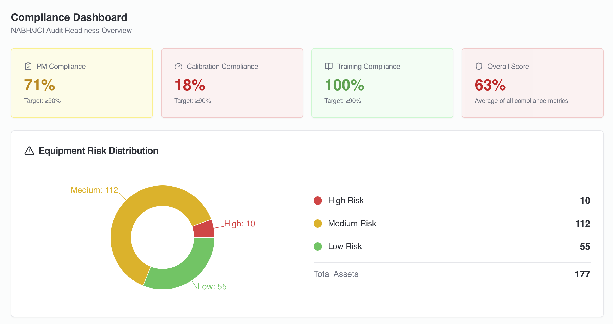This screenshot has width=613, height=324.
Task: Click the red High Risk legend dot
Action: point(317,200)
